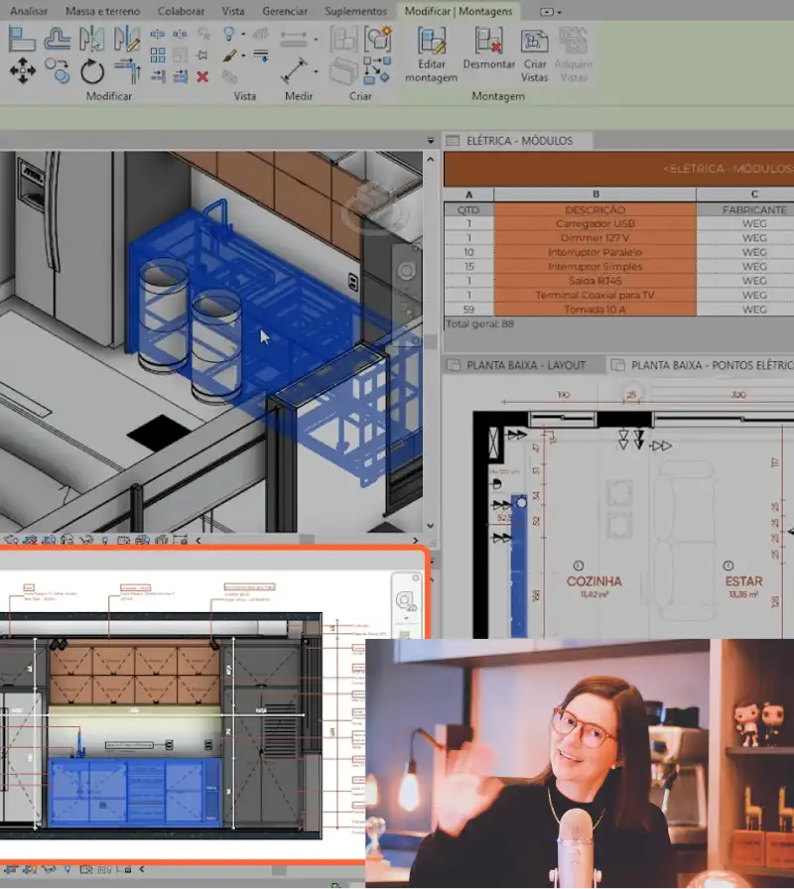
Task: Collapse 3D view control bar chevron
Action: coord(198,541)
